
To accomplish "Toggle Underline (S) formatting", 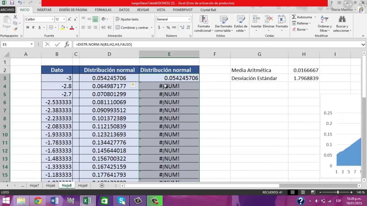I will [39, 27].
